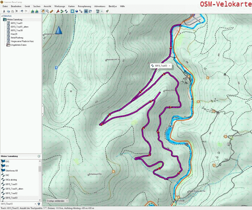Click the 6819_Tour03 label in map tooltip
Screen dimensions: 252x210
pos(161,66)
